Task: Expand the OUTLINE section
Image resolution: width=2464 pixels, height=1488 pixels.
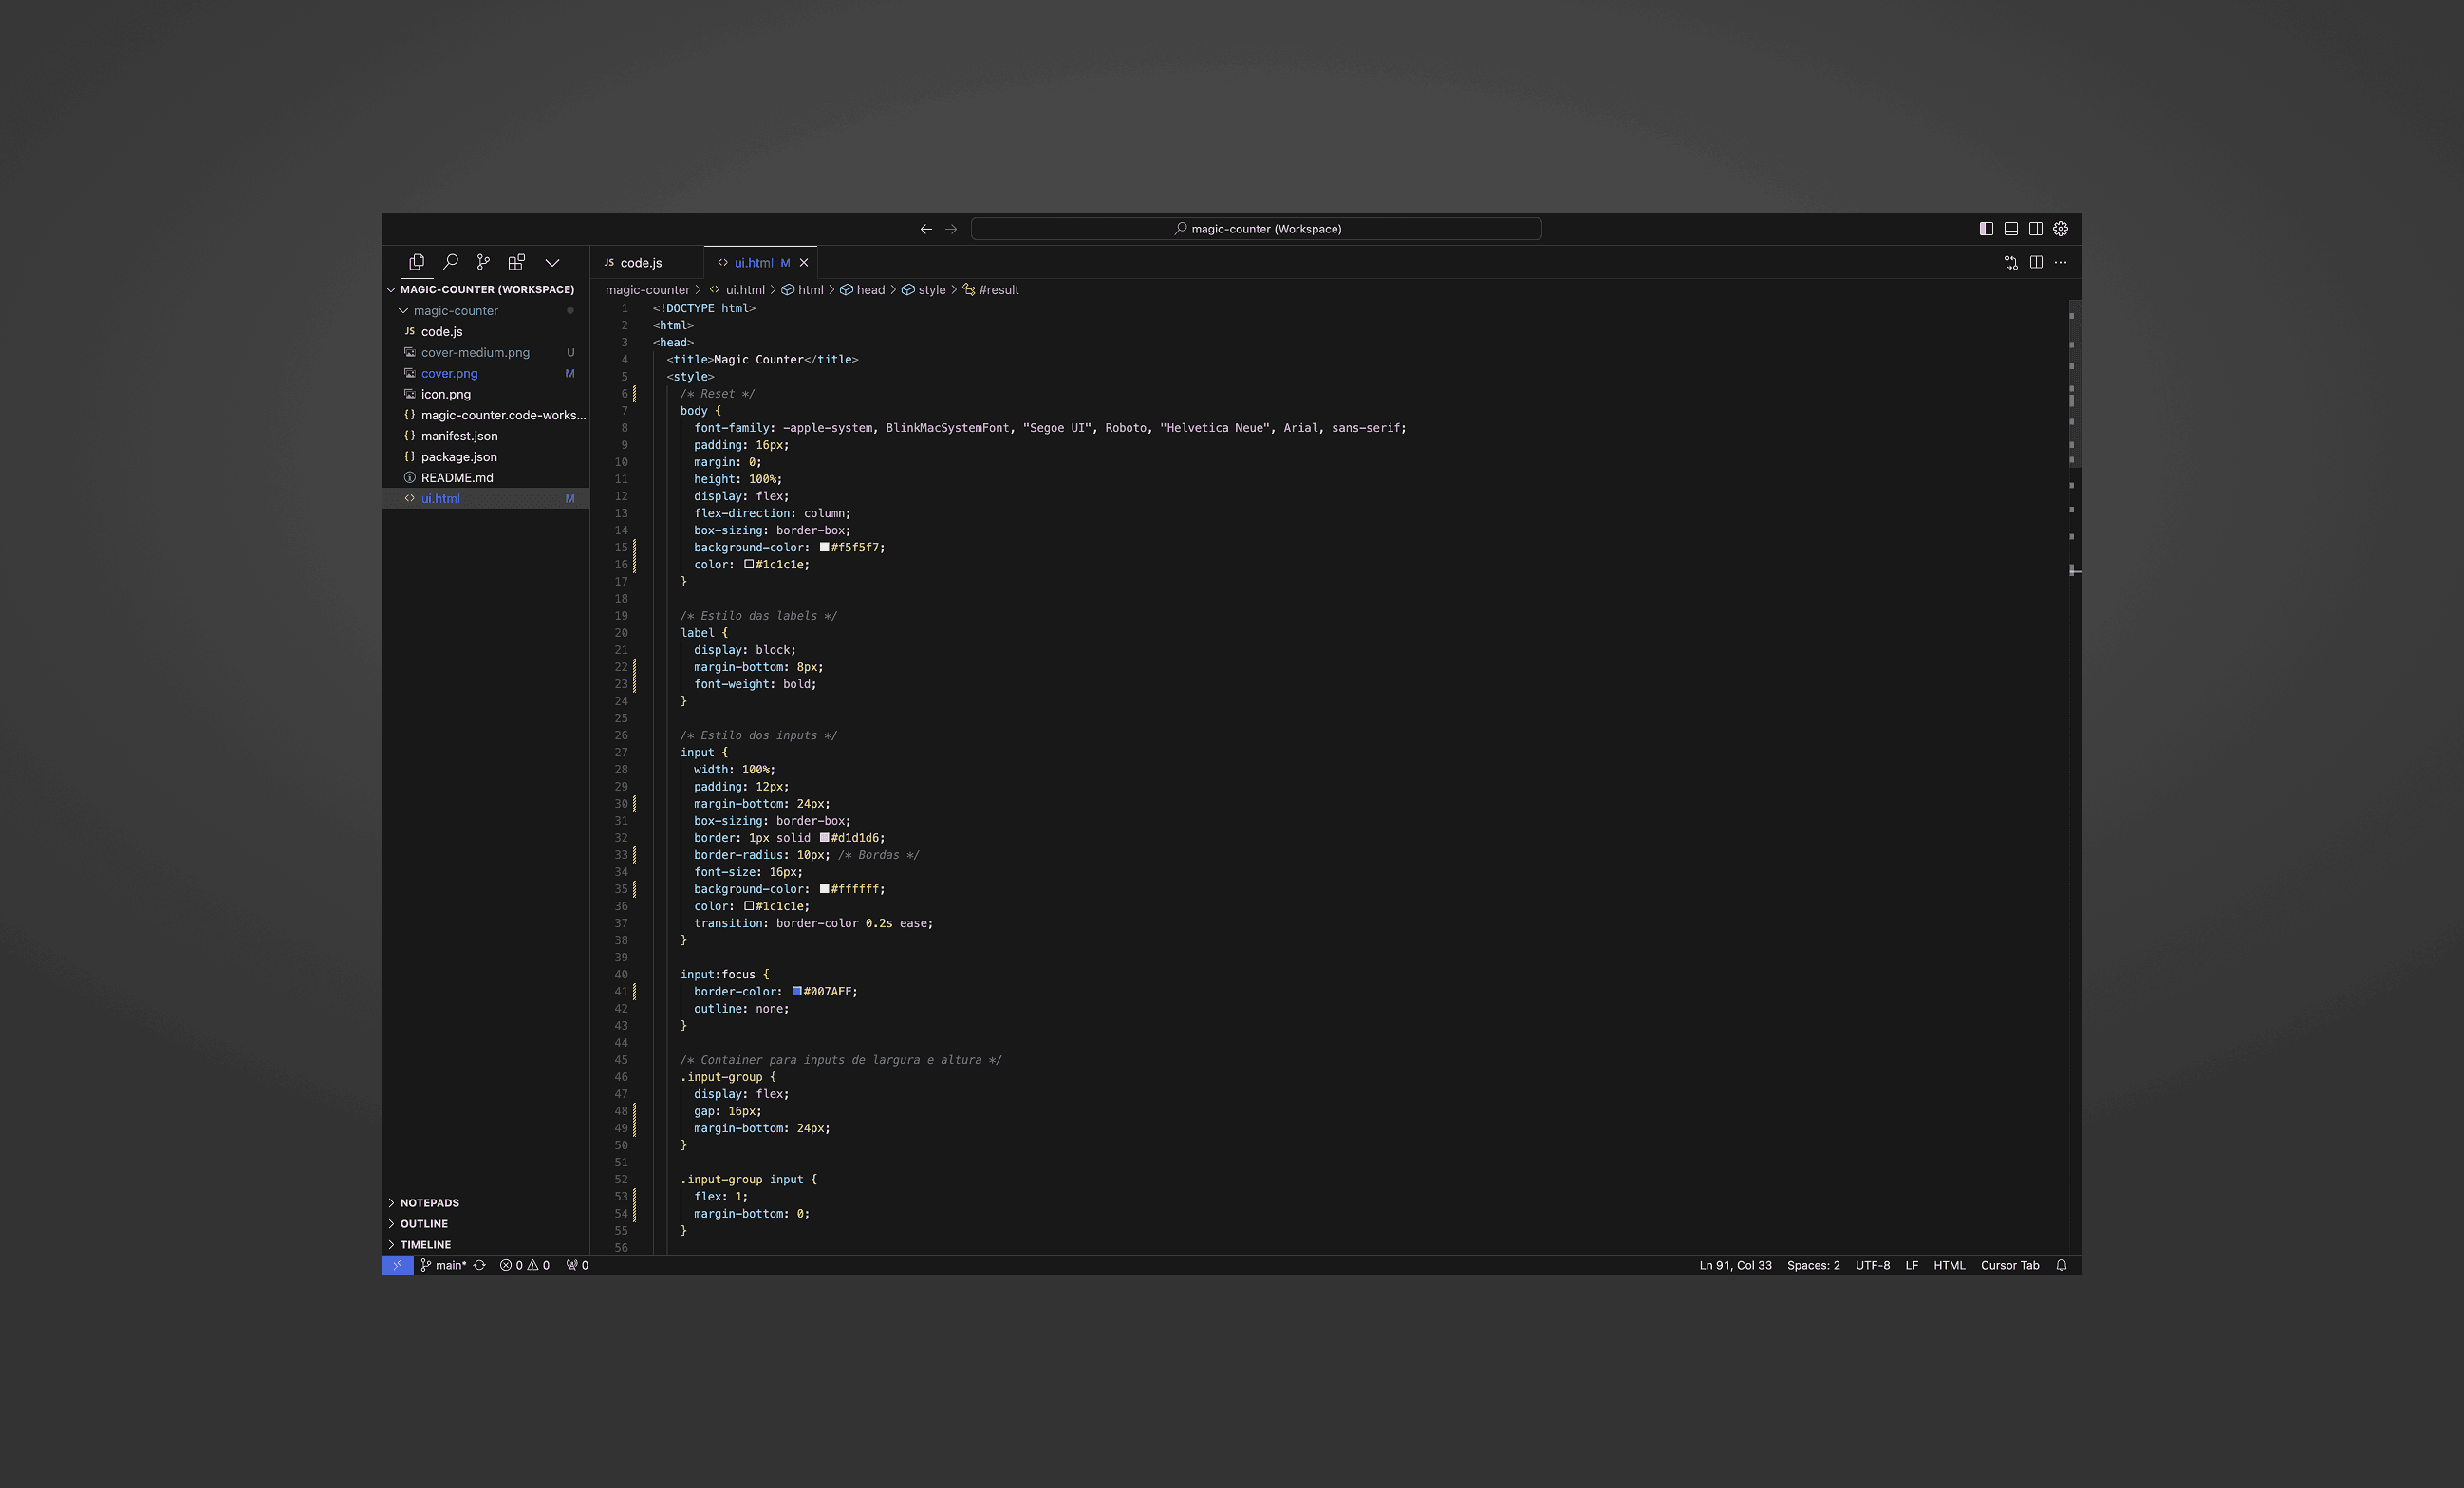Action: pos(424,1224)
